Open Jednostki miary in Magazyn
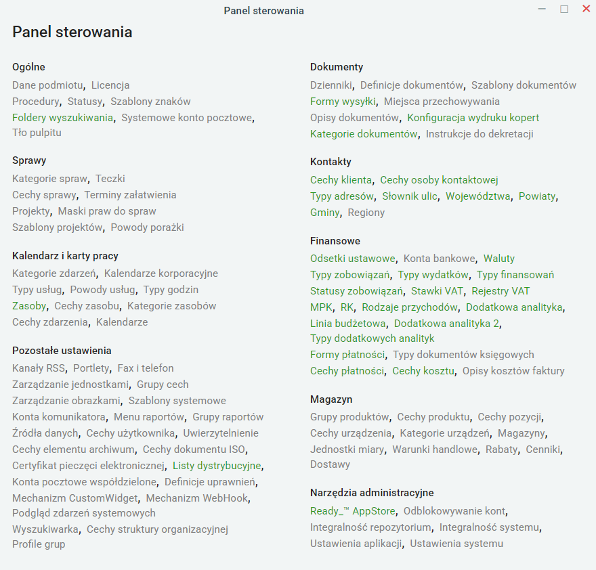Screen dimensions: 596x570 [347, 450]
